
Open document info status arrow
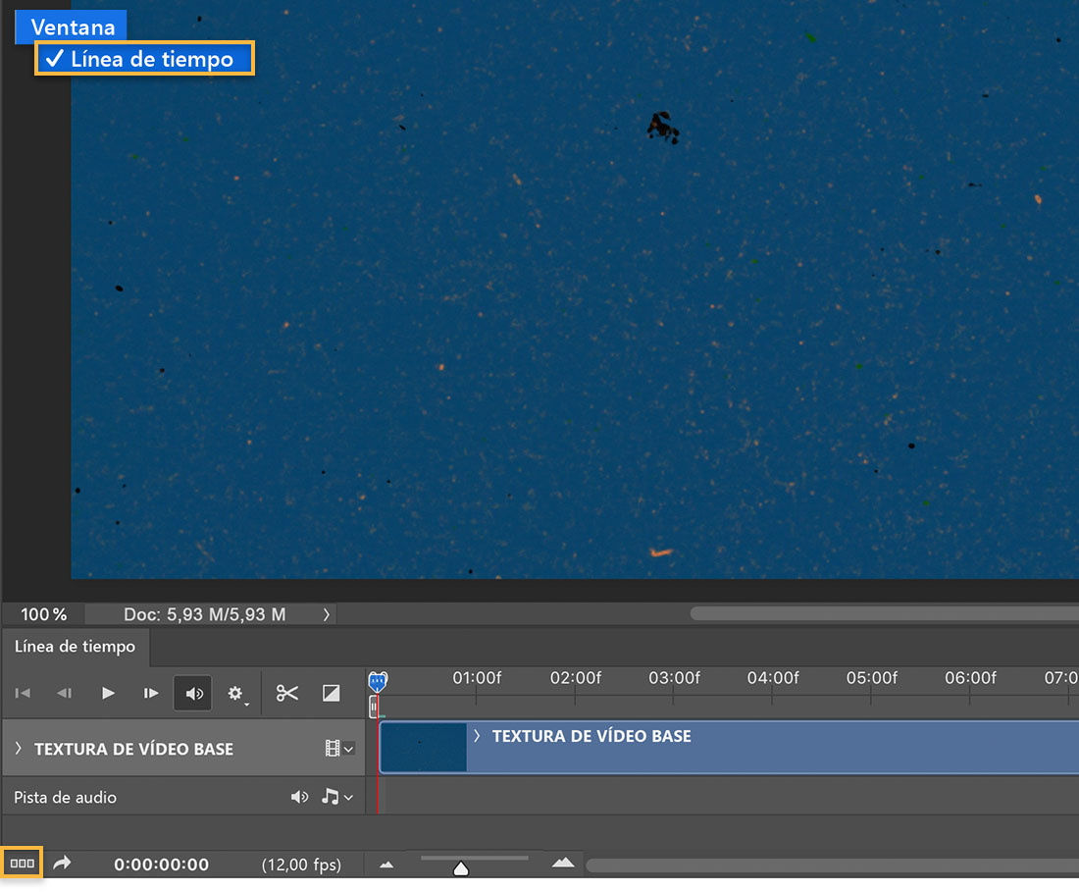[327, 614]
